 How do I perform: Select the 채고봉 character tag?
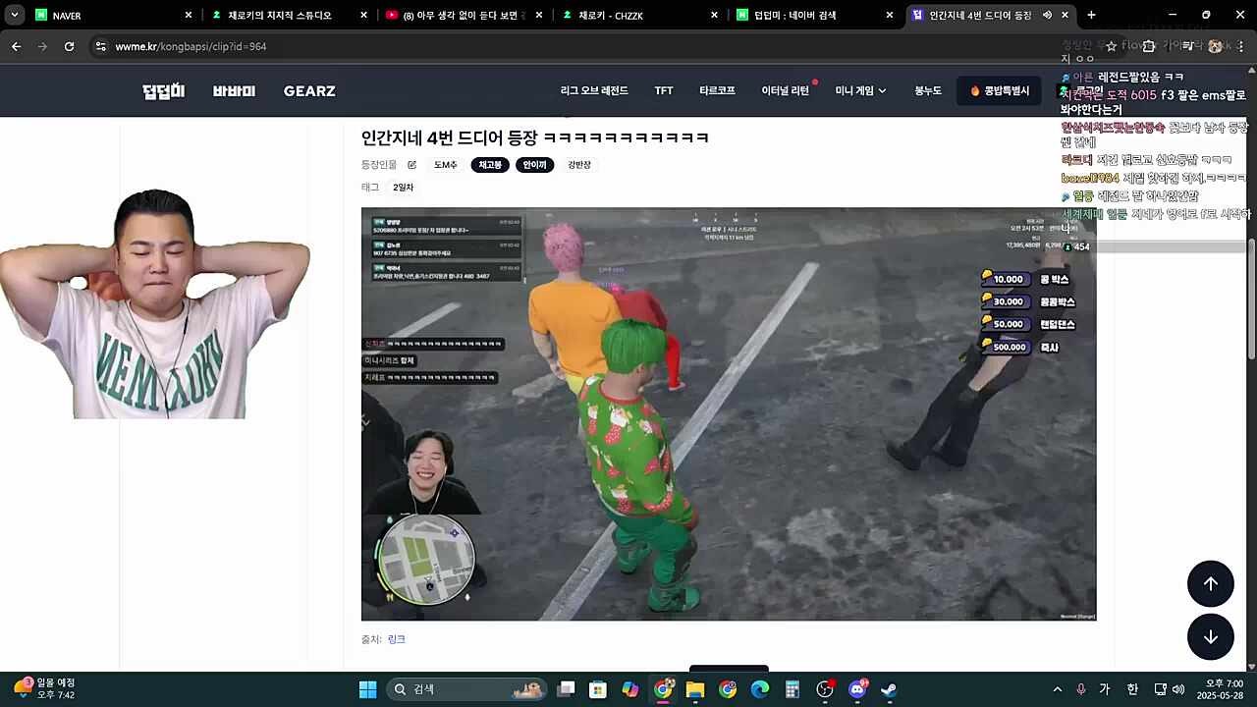[x=490, y=165]
